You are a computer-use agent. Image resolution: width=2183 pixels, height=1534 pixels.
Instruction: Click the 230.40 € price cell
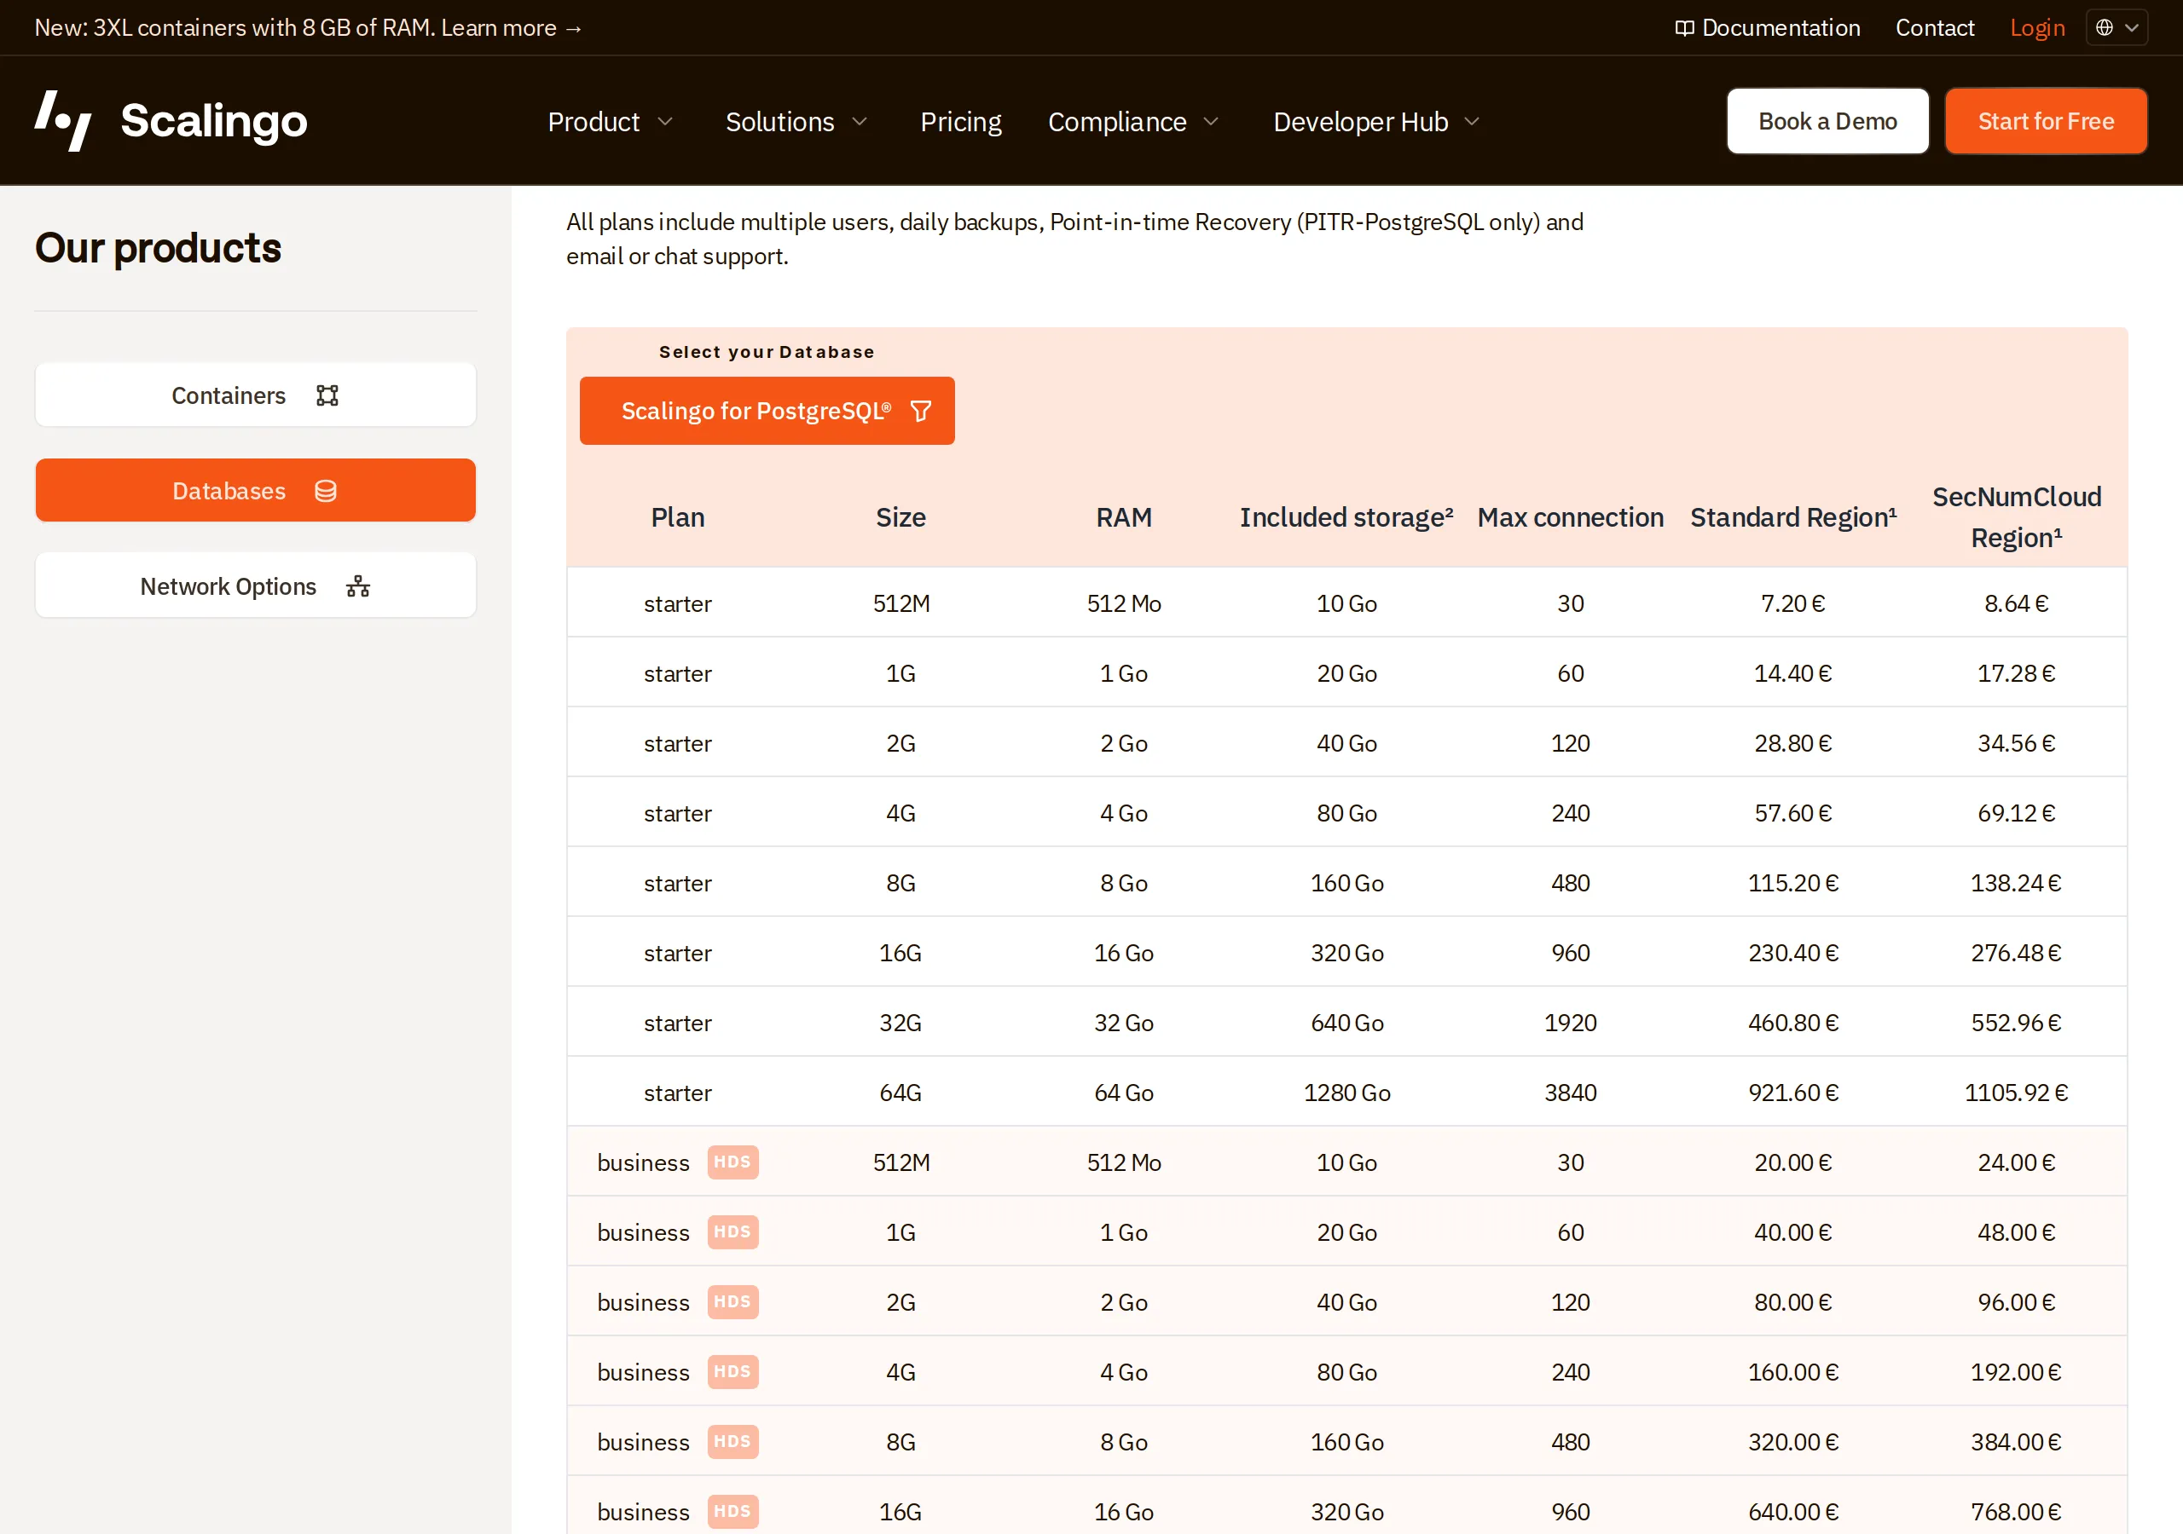[1793, 952]
